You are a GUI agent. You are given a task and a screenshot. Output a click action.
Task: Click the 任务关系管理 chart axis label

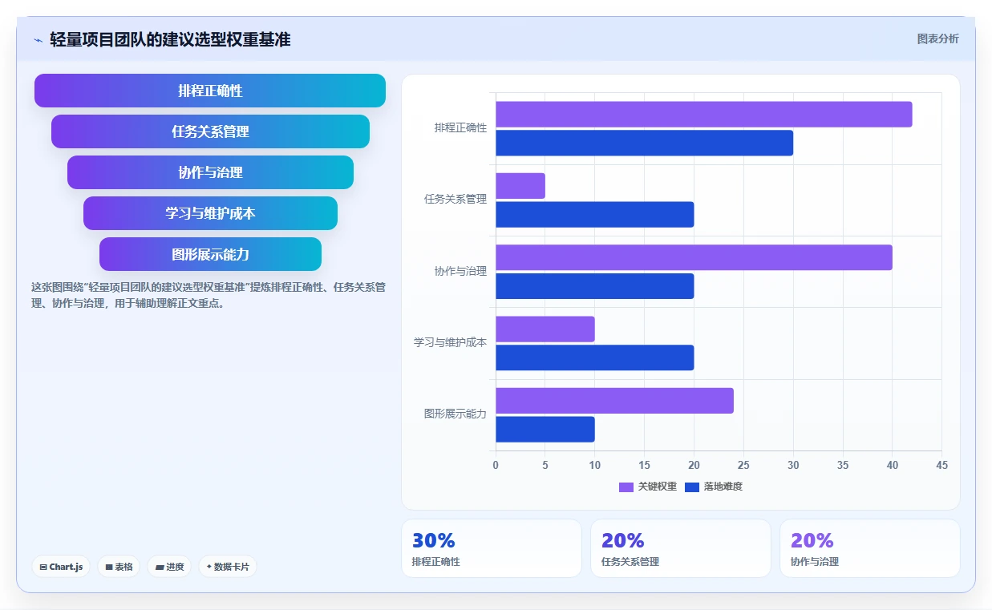click(x=456, y=200)
